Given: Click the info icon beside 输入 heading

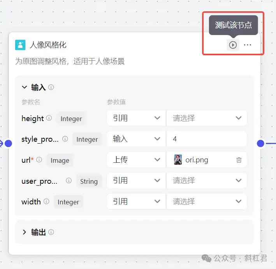Looking at the screenshot, I should 51,87.
